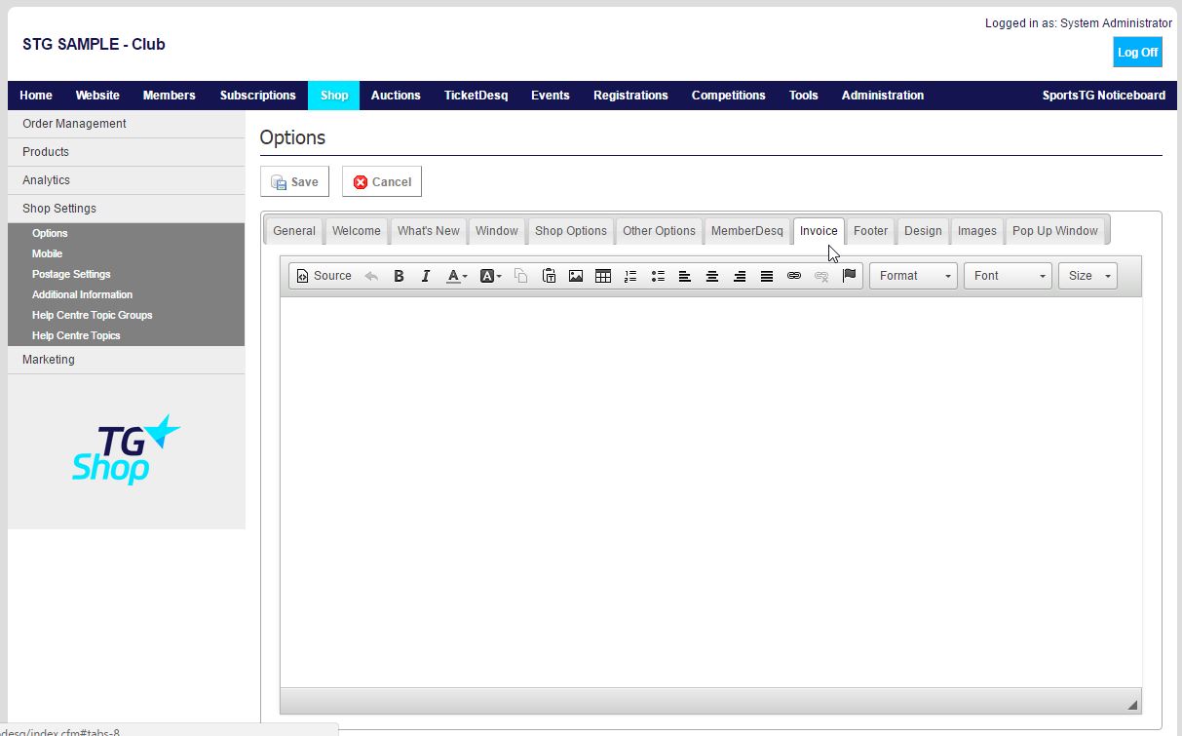Open the Home menu
1182x736 pixels.
pos(36,96)
